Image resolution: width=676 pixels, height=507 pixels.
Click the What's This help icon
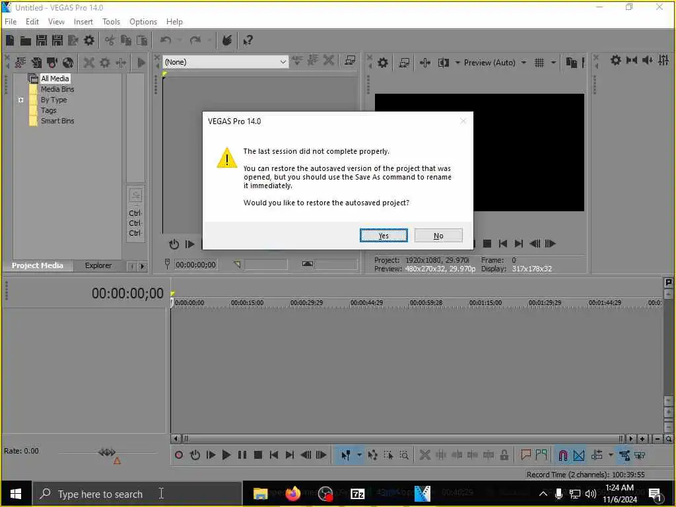pos(248,40)
